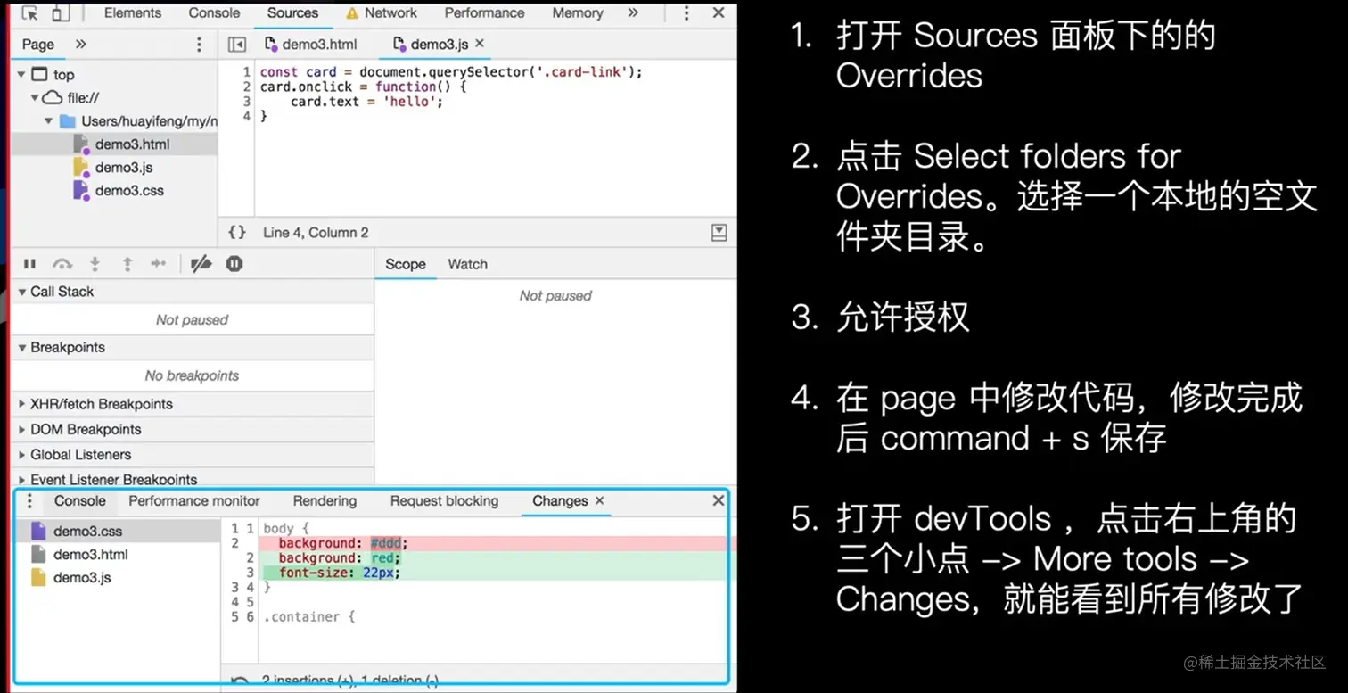Collapse the Users/huayifeng folder node
1348x693 pixels.
[x=49, y=121]
